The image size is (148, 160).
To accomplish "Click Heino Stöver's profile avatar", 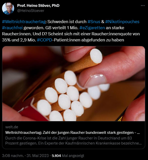I will [x=8, y=8].
